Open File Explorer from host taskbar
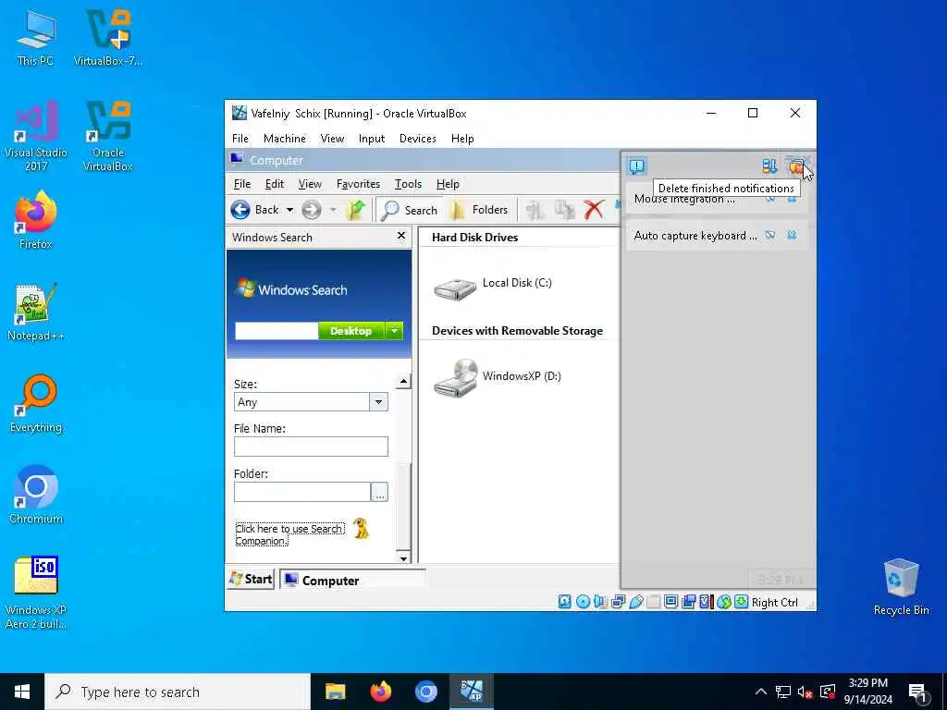This screenshot has height=710, width=947. pyautogui.click(x=335, y=692)
